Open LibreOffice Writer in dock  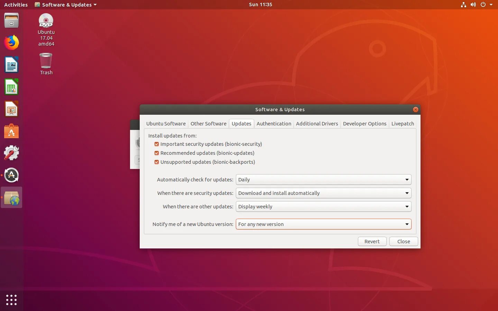(x=11, y=65)
